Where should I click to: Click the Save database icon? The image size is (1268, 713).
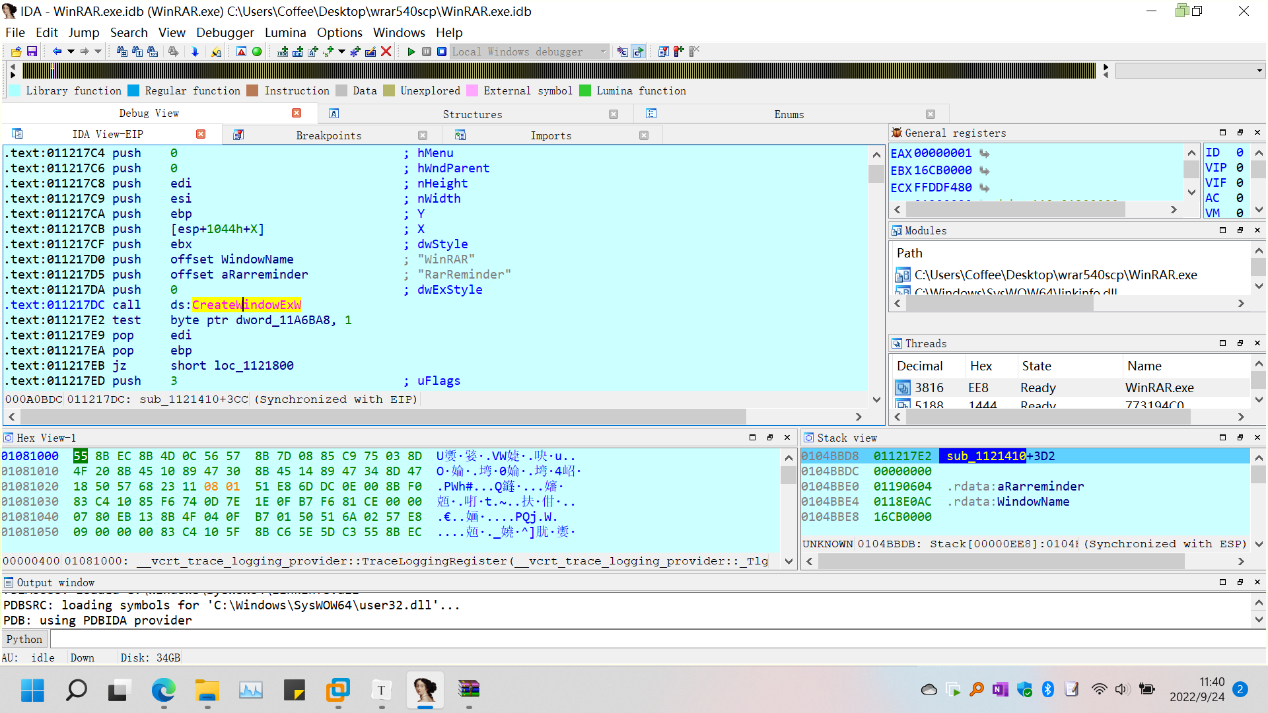(x=32, y=51)
